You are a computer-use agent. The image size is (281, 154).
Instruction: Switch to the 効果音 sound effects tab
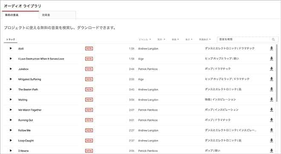57,15
